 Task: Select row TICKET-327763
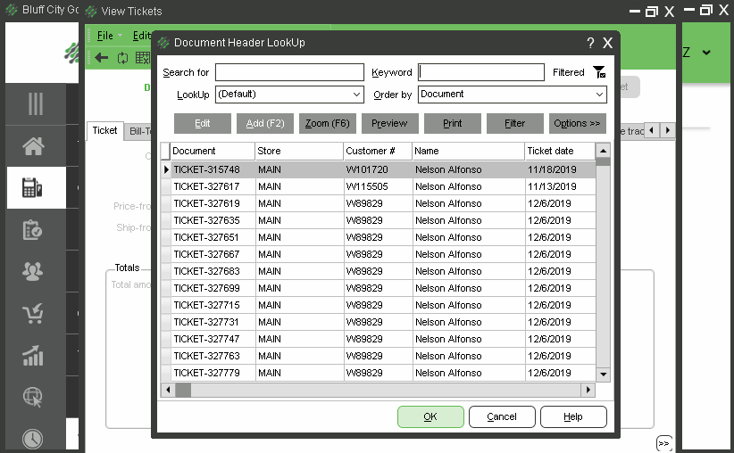(x=379, y=356)
